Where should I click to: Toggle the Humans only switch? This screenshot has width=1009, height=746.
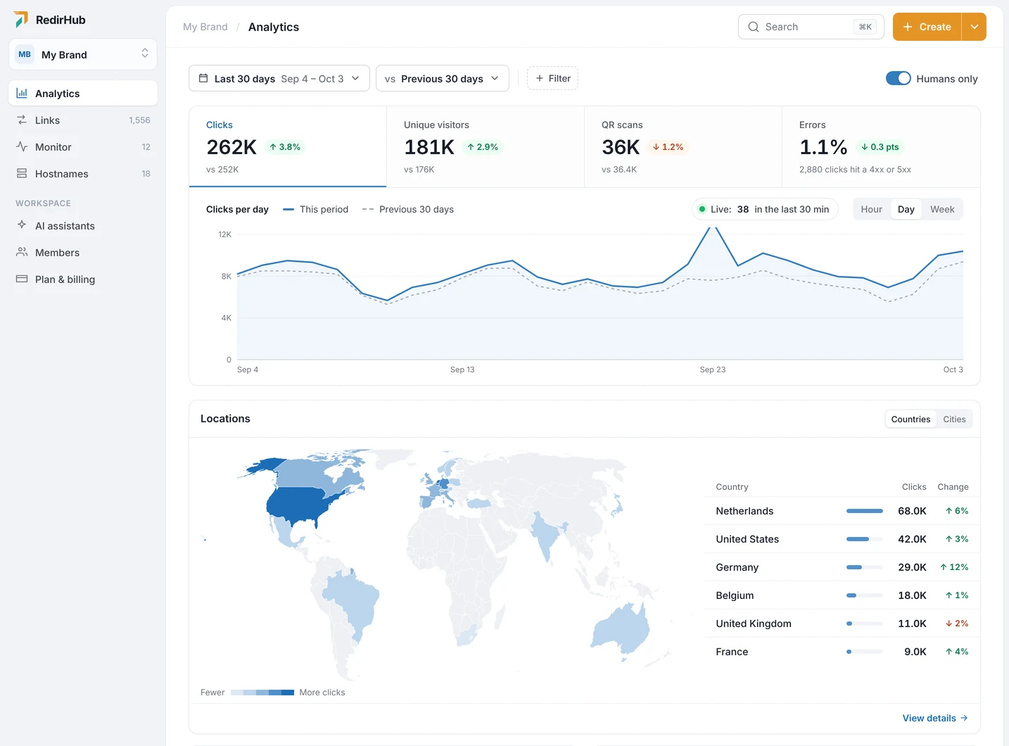coord(899,78)
